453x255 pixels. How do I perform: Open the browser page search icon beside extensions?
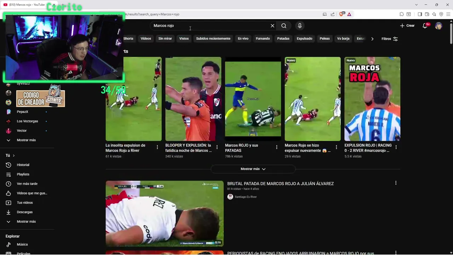(409, 14)
